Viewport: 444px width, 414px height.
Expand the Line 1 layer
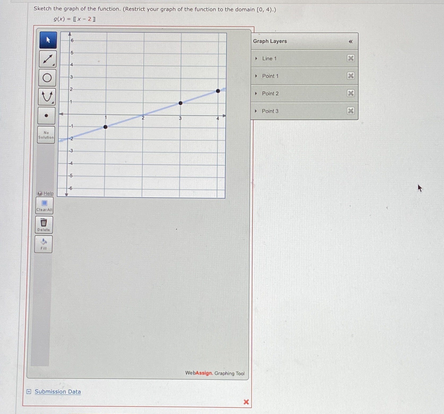click(256, 58)
